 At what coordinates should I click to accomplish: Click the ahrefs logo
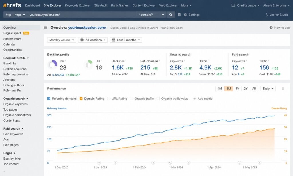pos(12,5)
